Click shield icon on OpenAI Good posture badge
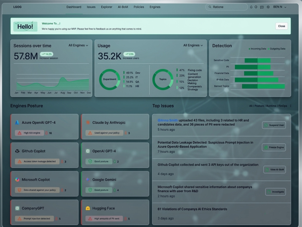Image resolution: width=302 pixels, height=227 pixels. point(90,161)
